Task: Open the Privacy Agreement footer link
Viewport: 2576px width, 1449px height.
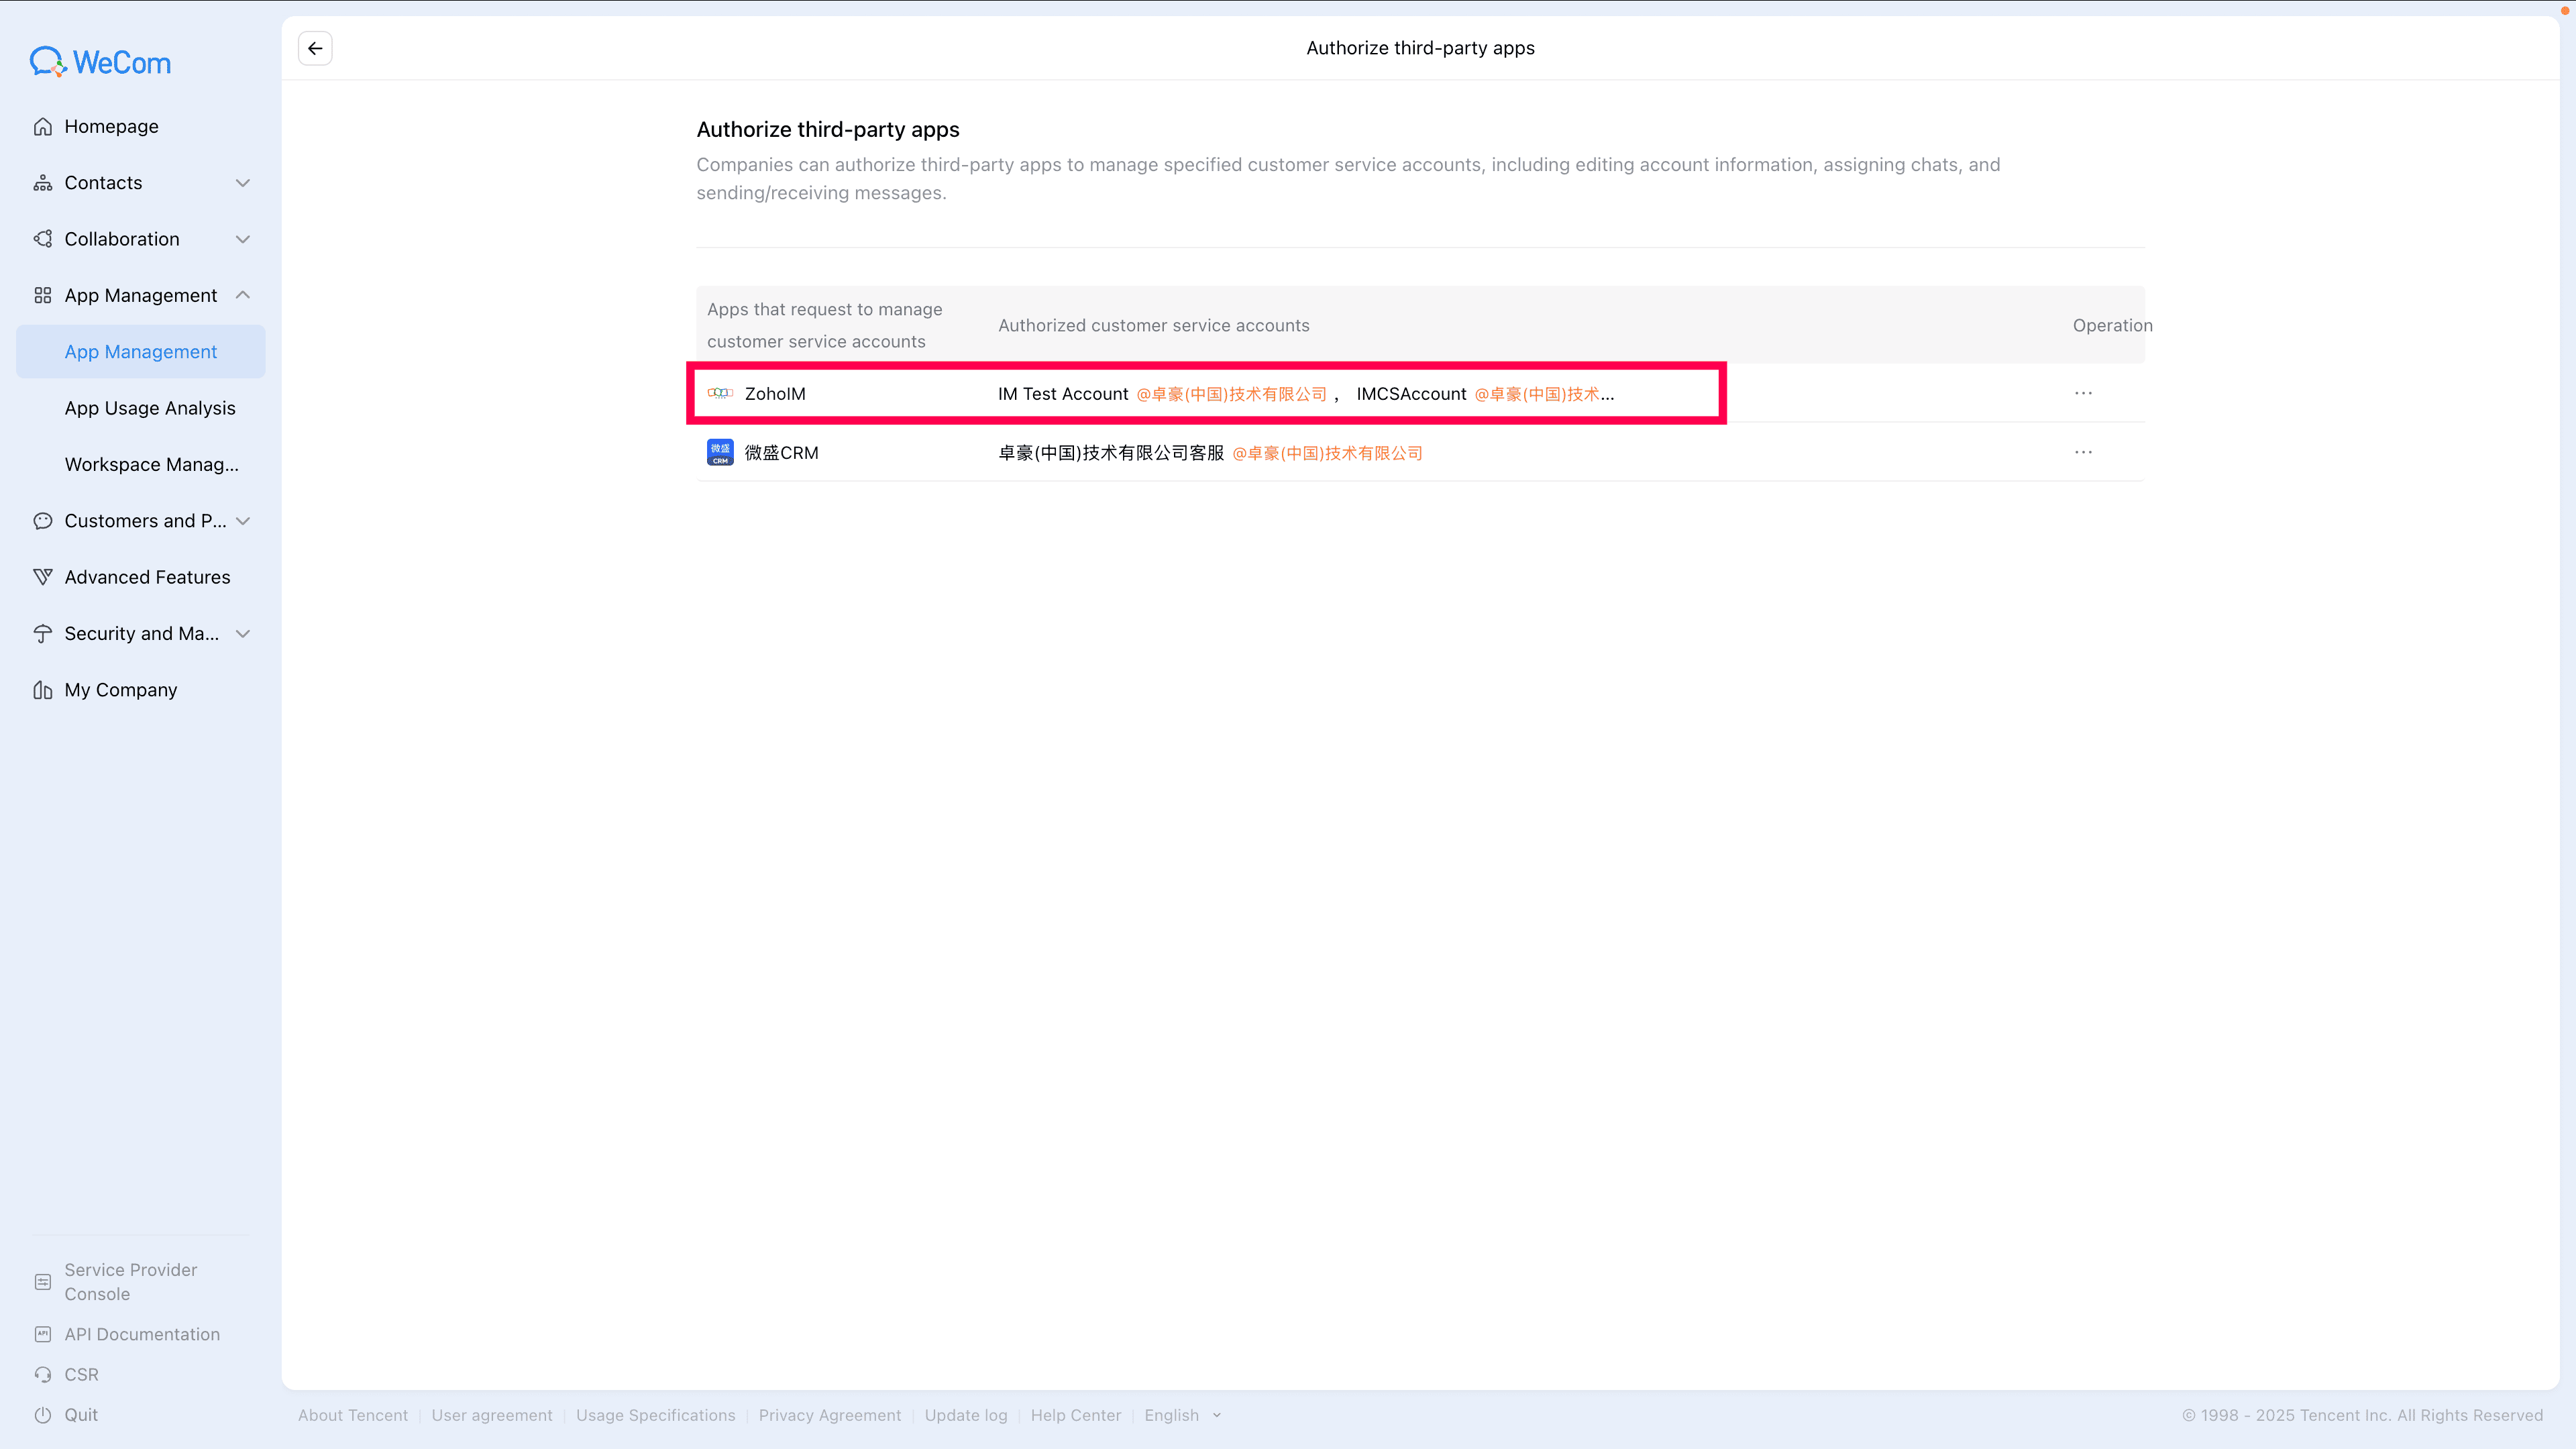Action: coord(829,1415)
